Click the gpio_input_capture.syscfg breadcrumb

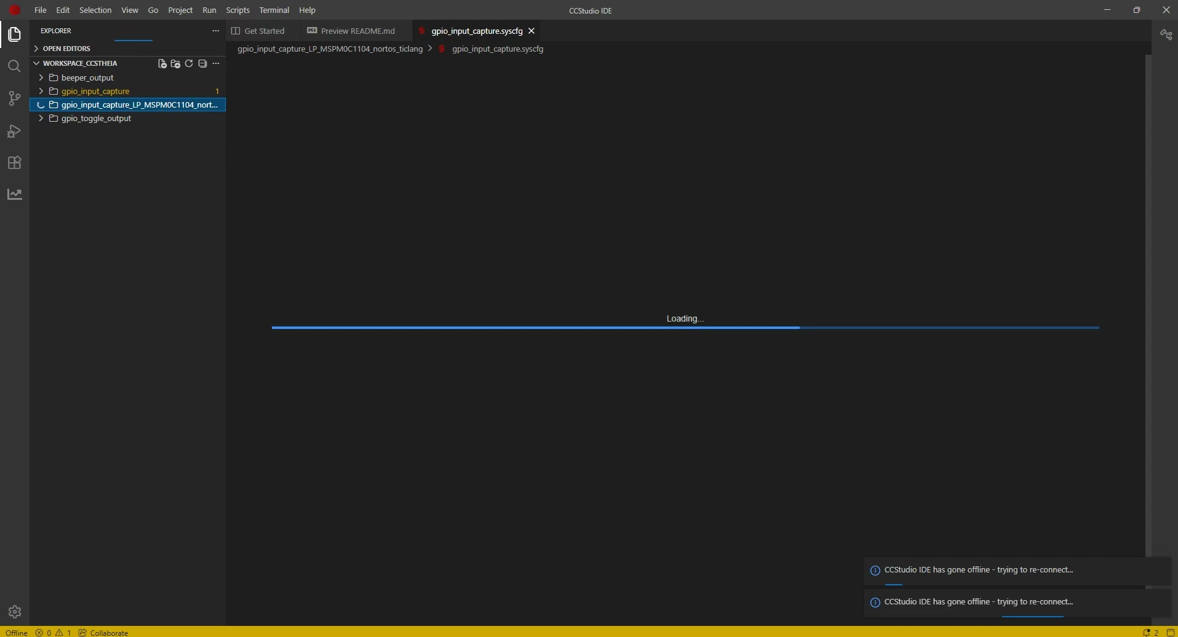pos(498,49)
